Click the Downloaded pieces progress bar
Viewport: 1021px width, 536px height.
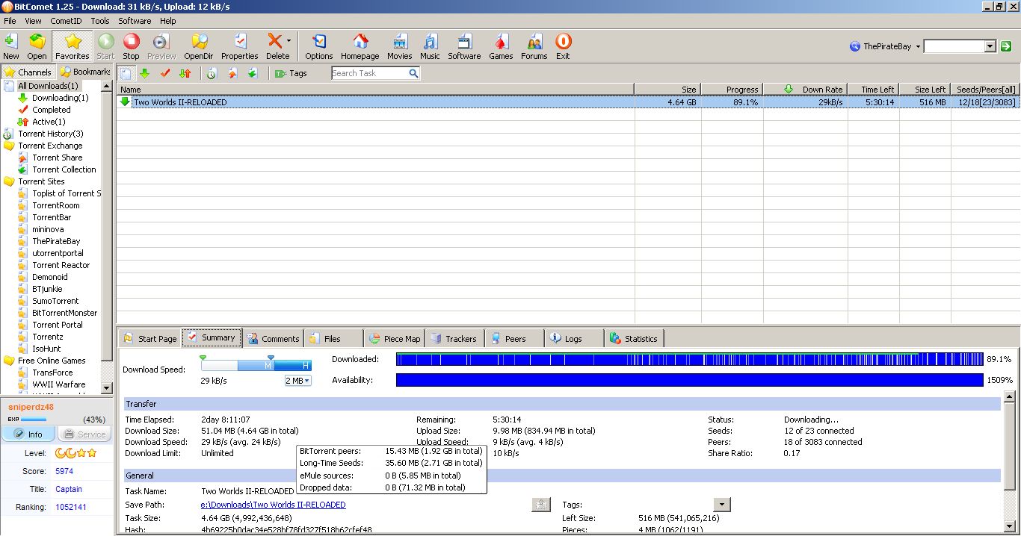689,359
